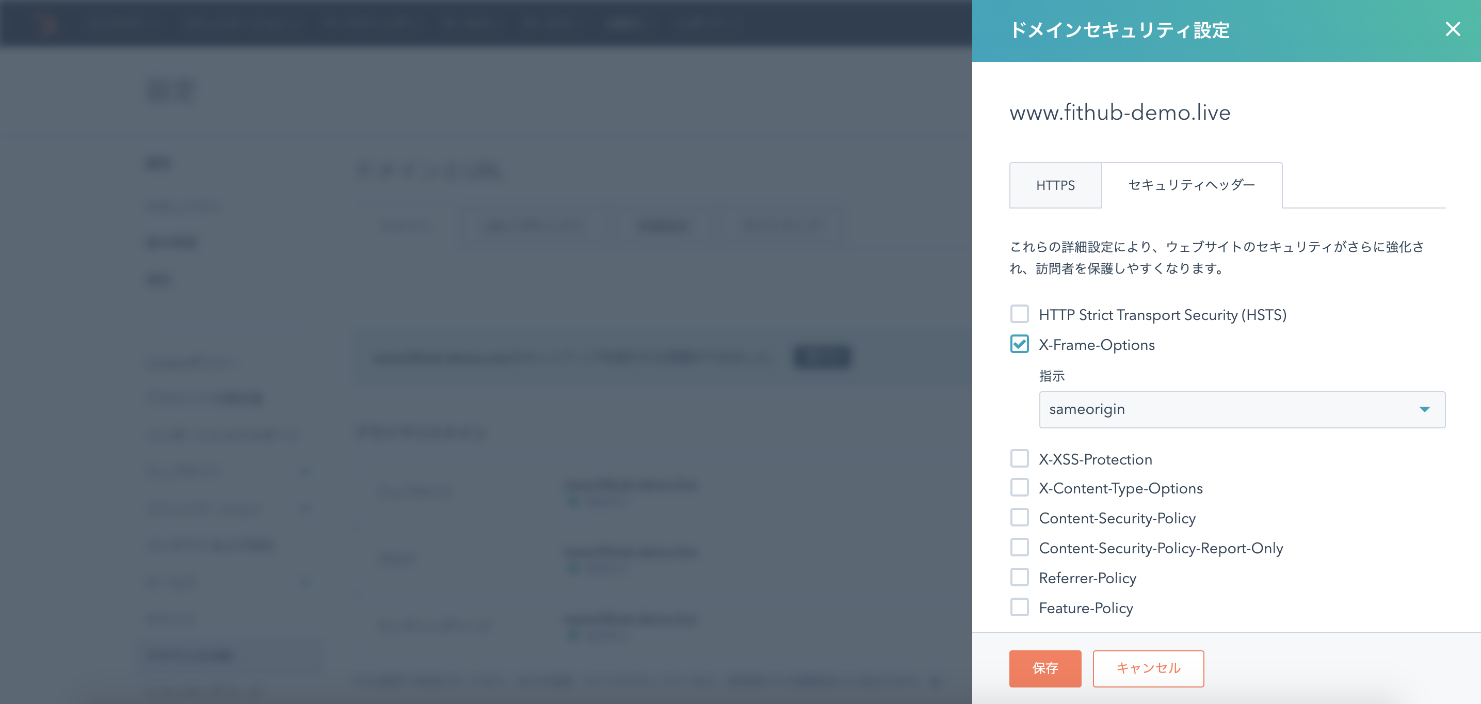This screenshot has height=704, width=1481.
Task: Click the 指示 directive label
Action: click(1052, 376)
